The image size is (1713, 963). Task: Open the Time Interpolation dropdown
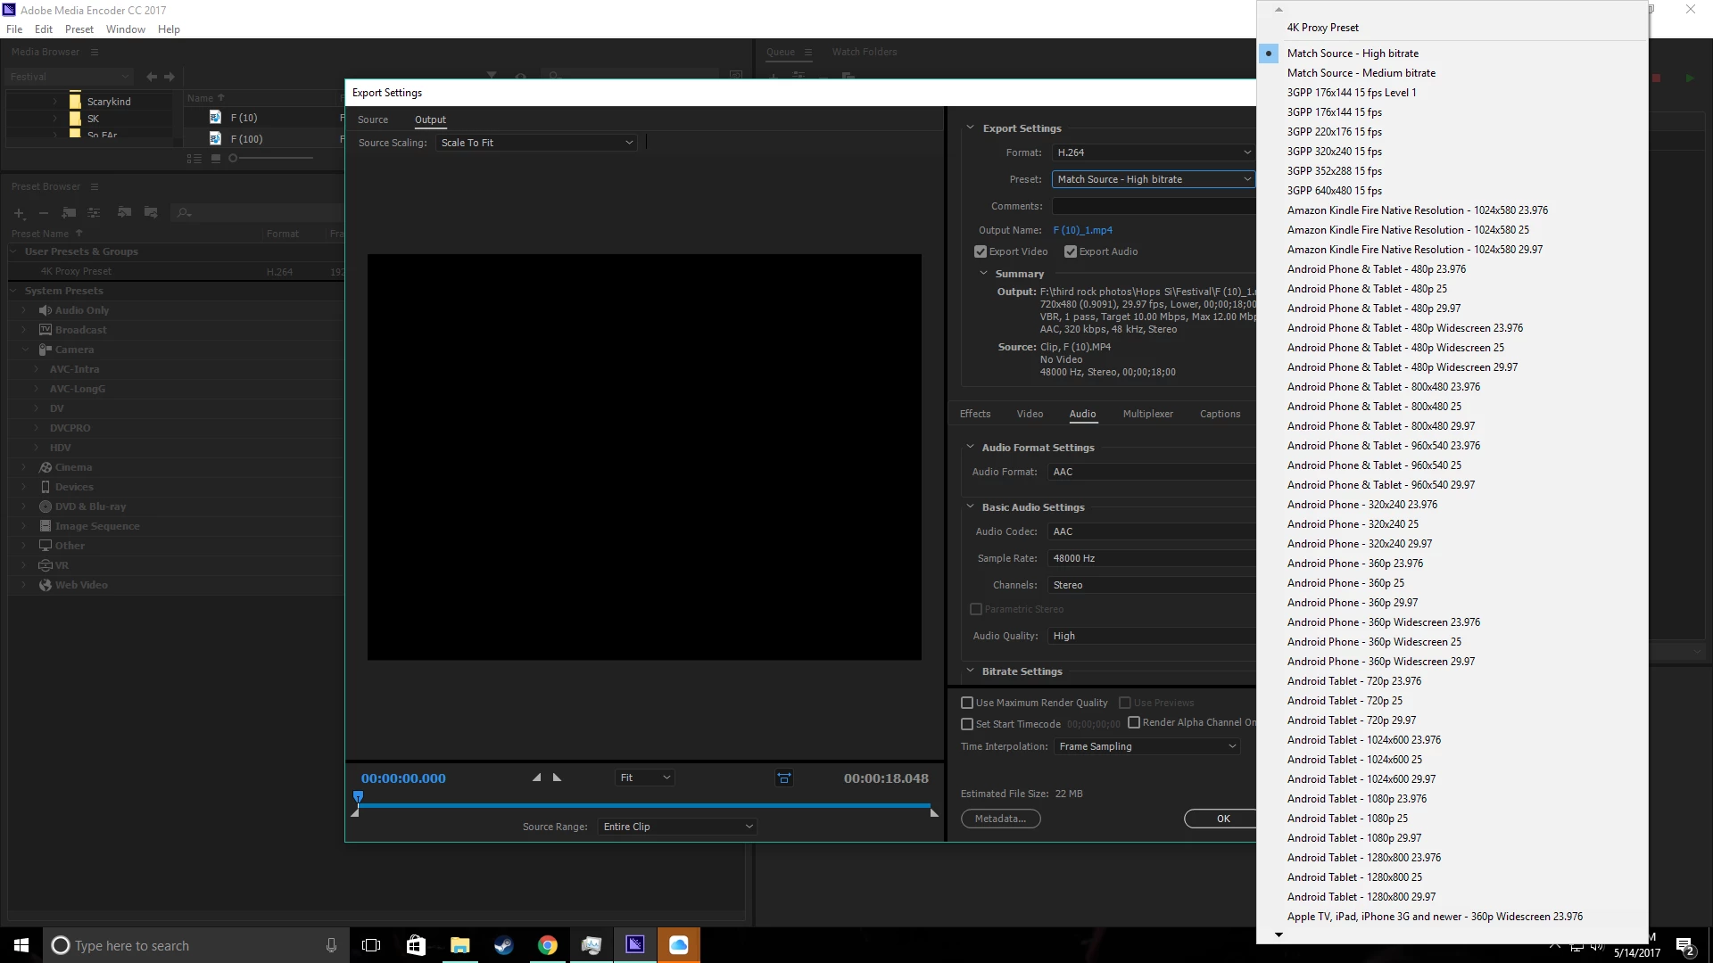(1146, 746)
